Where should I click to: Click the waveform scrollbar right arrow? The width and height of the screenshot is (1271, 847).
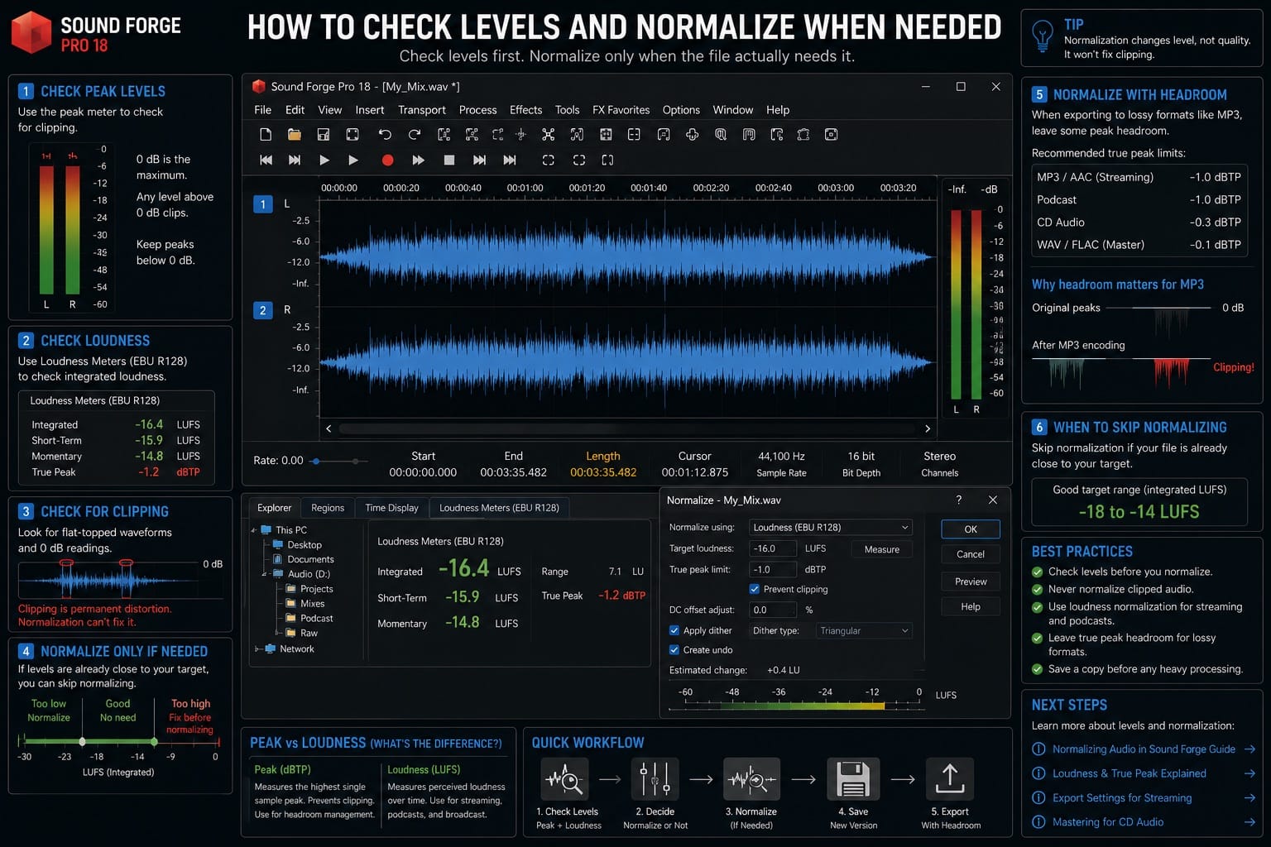928,428
